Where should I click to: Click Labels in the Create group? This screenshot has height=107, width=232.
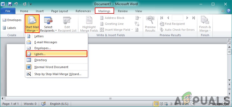9,28
